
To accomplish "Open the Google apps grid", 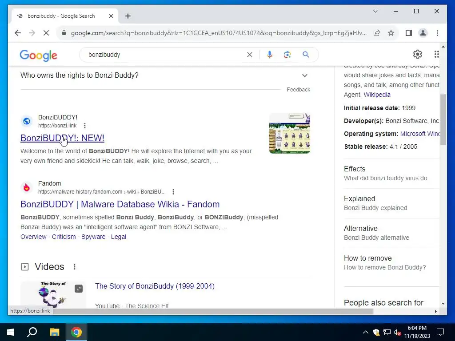I will pyautogui.click(x=436, y=54).
